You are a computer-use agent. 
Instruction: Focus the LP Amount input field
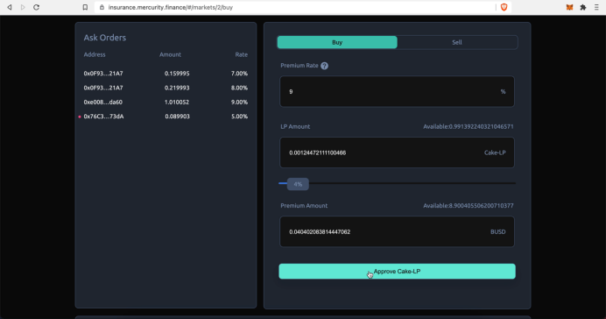pyautogui.click(x=397, y=152)
